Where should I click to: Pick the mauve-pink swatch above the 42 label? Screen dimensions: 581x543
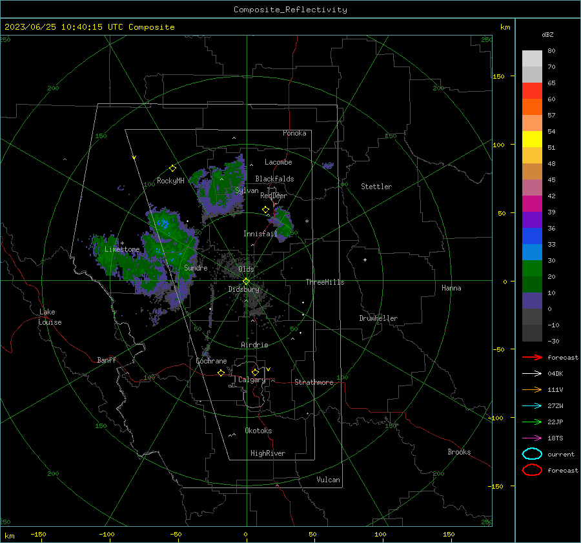(532, 187)
